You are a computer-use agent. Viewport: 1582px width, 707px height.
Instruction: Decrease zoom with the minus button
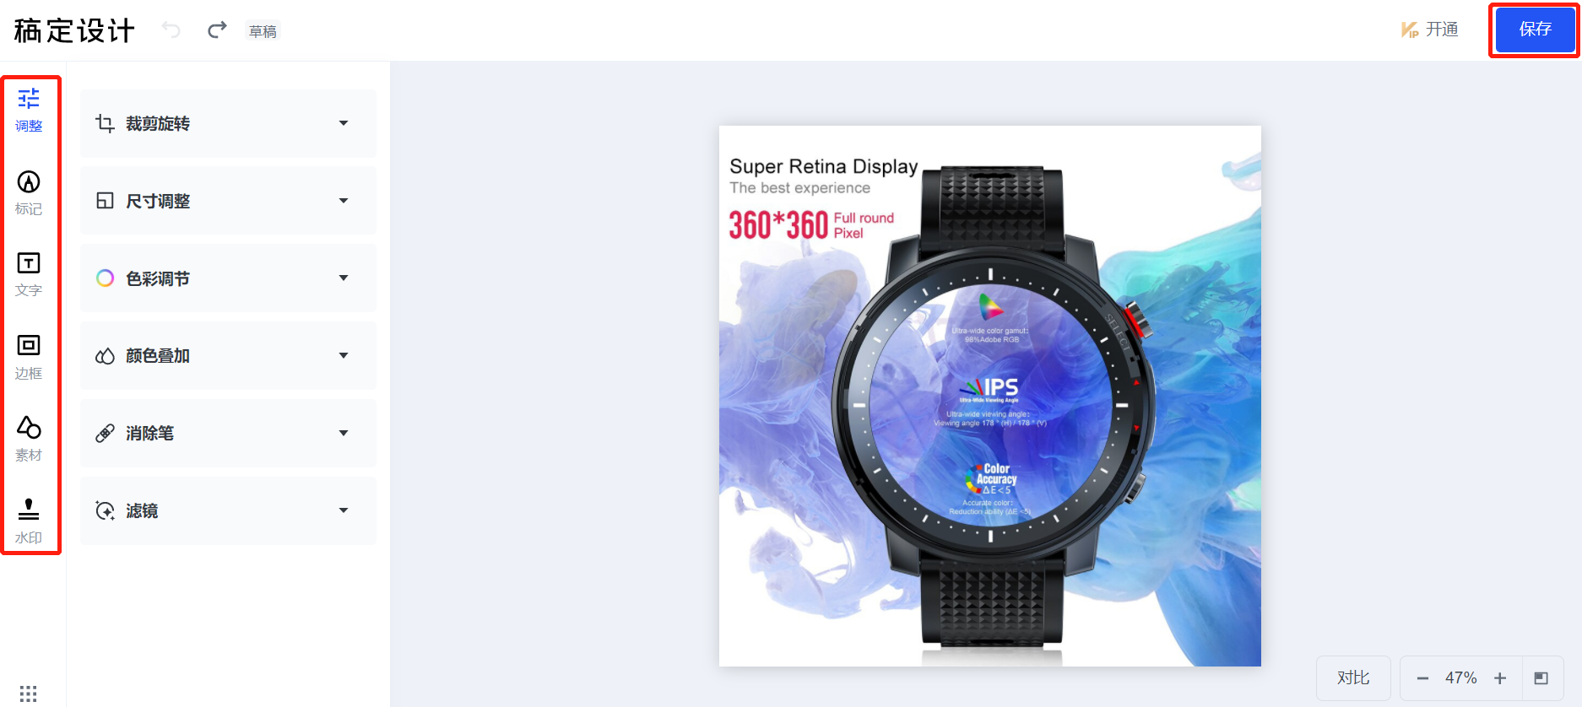coord(1422,678)
